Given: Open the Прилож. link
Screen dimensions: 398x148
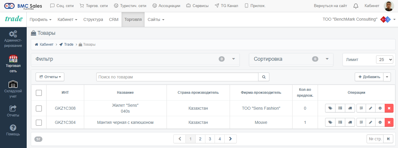Looking at the screenshot, I should coord(255,6).
